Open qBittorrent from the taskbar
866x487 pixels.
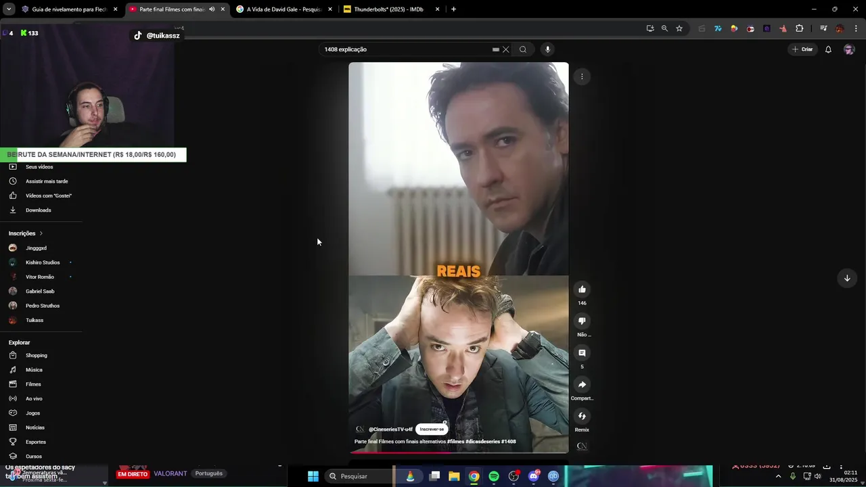point(553,476)
